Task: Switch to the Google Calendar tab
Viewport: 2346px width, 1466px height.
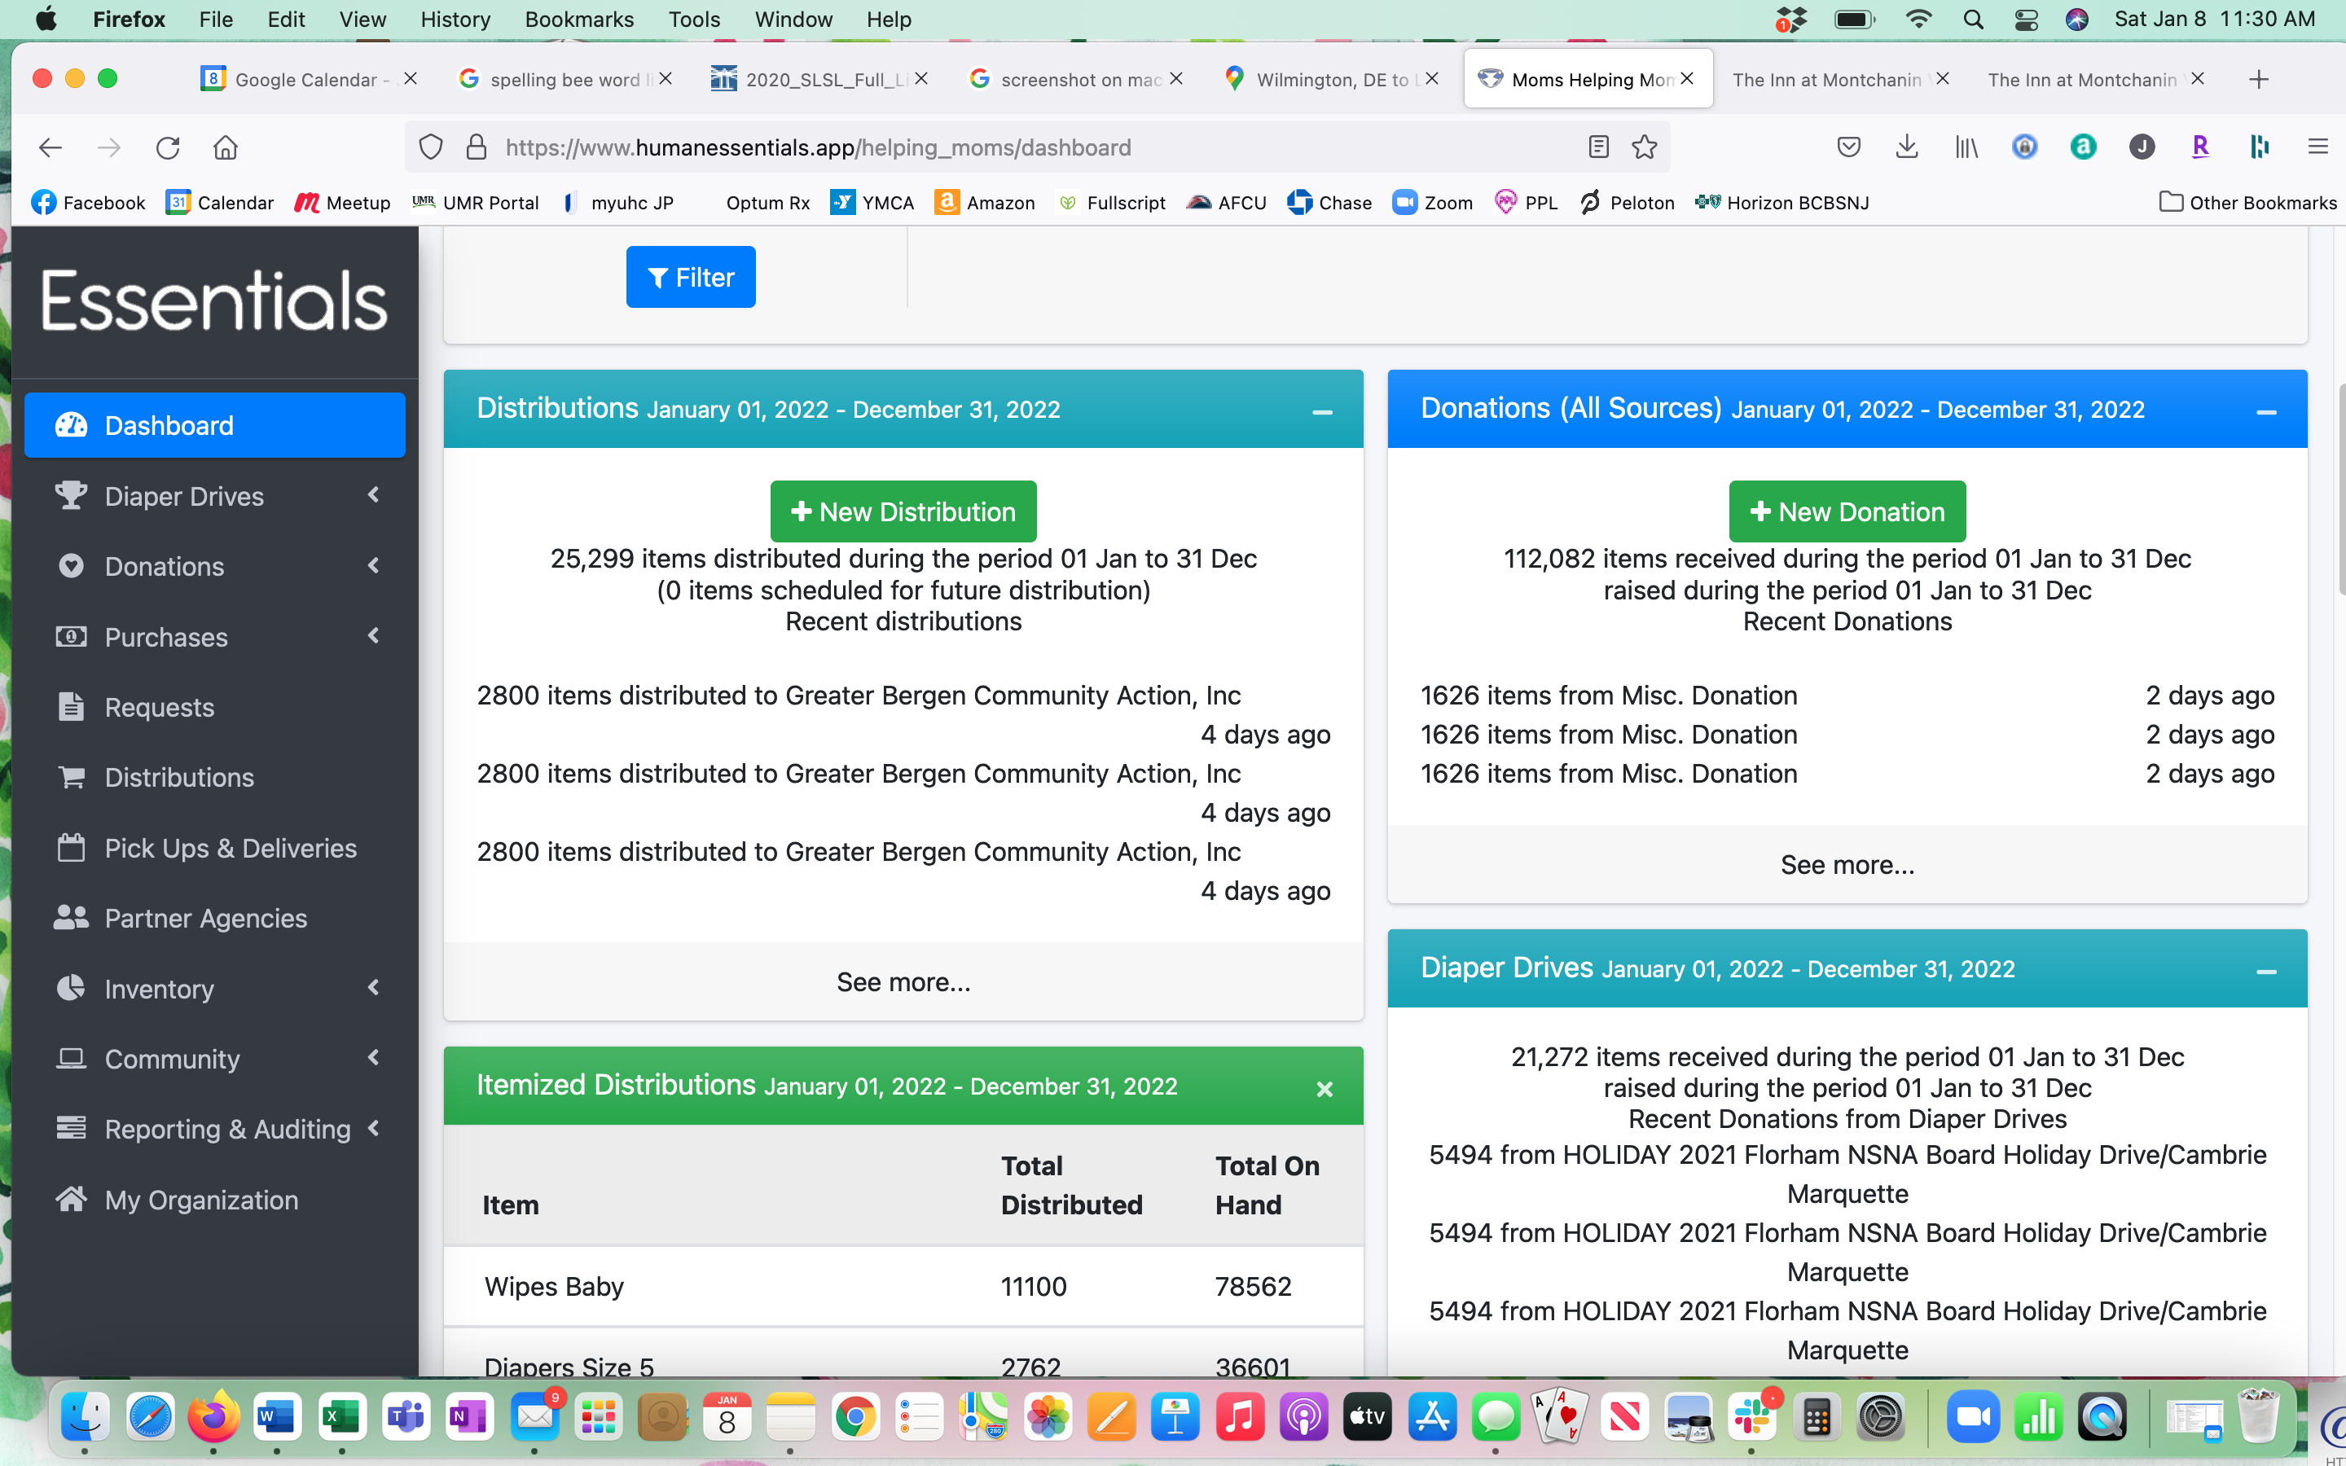Action: pyautogui.click(x=305, y=80)
